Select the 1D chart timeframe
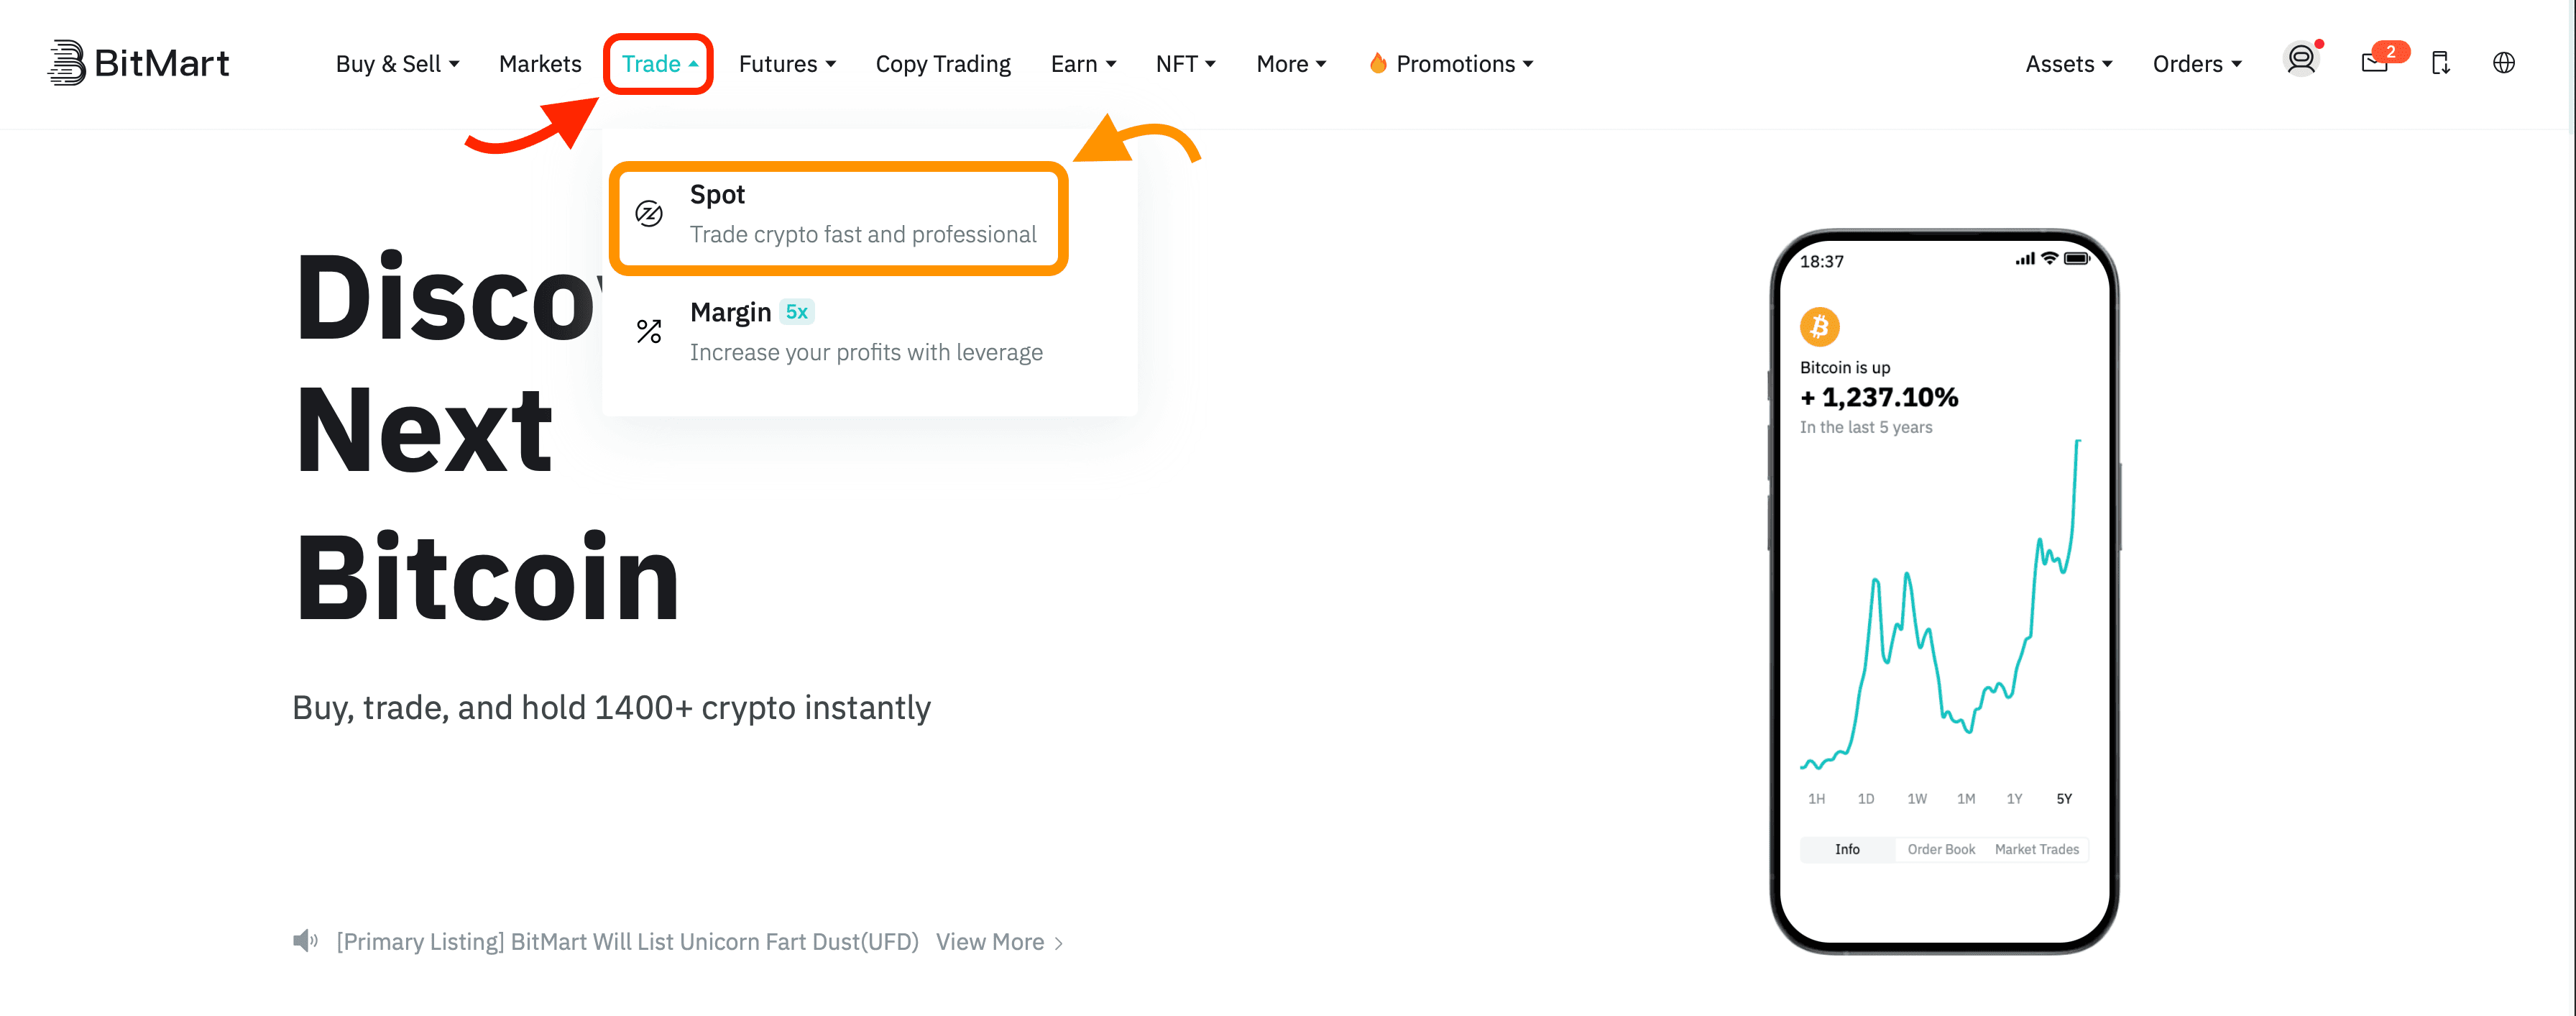2576x1016 pixels. click(1865, 798)
